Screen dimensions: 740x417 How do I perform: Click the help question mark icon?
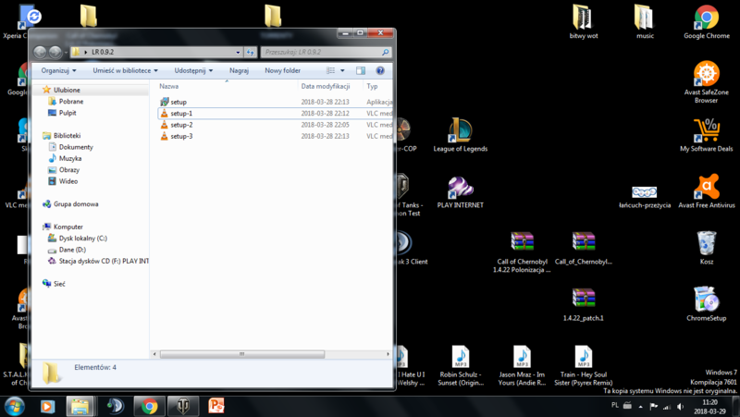coord(380,70)
